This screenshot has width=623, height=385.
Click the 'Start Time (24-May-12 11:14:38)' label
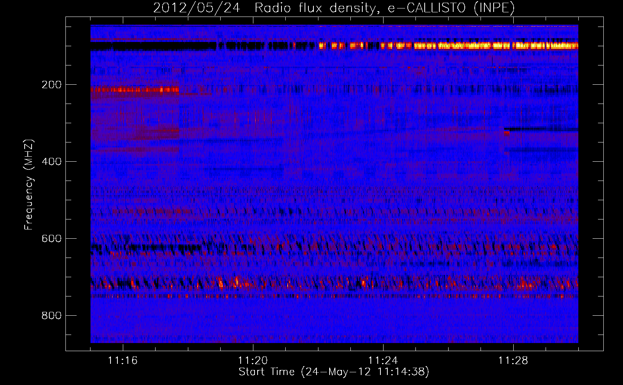click(x=334, y=372)
